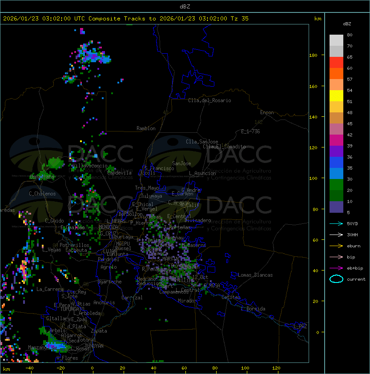Click the TUPUNGATO map label
370x374 pixels.
tap(72, 309)
